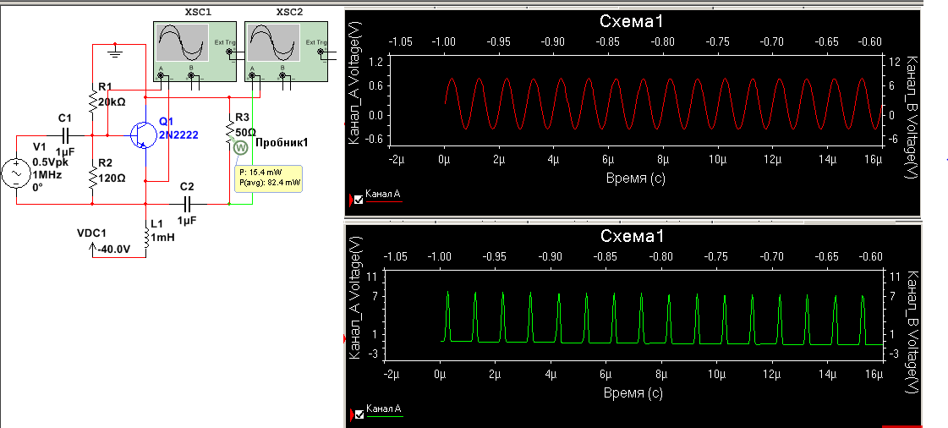
Task: Select the R2 120Ω resistor
Action: click(x=92, y=177)
